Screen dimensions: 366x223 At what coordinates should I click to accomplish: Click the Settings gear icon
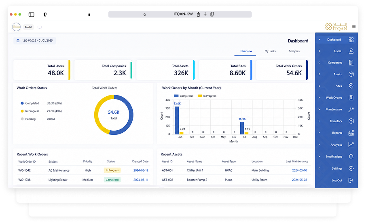(x=351, y=168)
